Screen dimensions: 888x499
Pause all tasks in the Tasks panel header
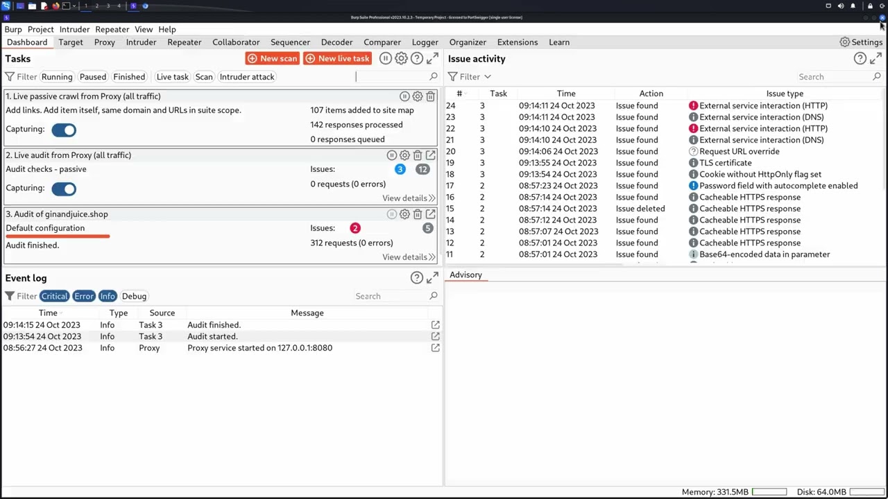tap(386, 59)
